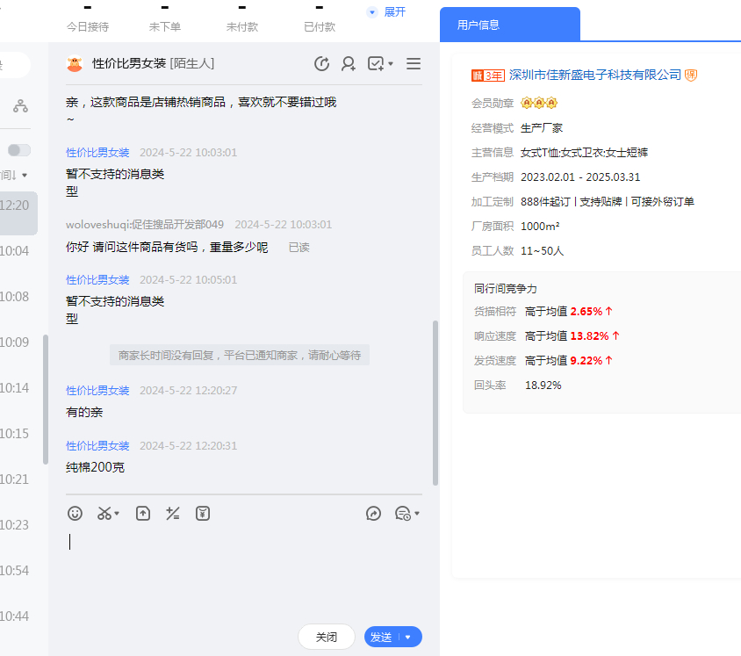This screenshot has height=656, width=741.
Task: Click the upload file icon
Action: [x=143, y=514]
